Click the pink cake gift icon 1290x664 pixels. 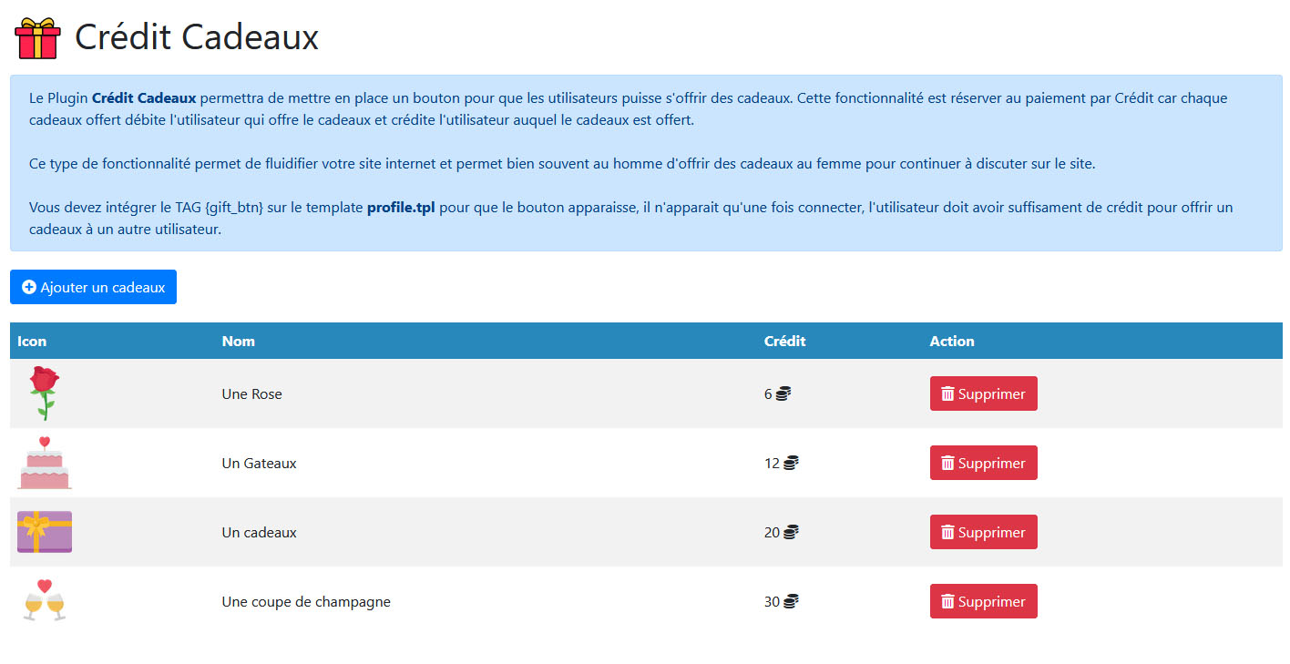(44, 463)
